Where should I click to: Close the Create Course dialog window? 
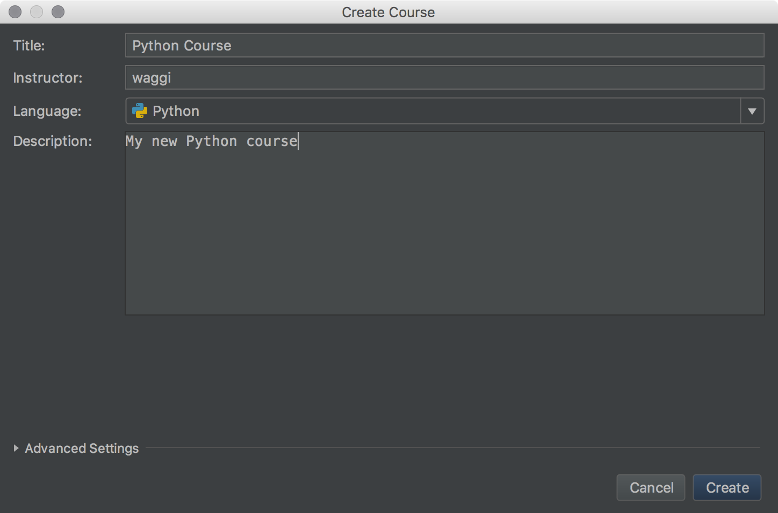coord(15,12)
